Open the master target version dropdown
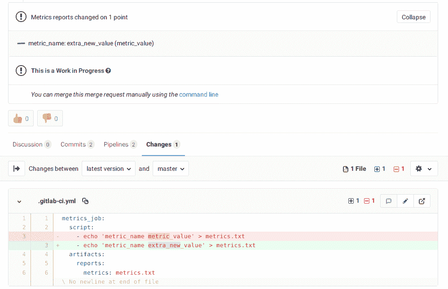This screenshot has height=289, width=448. (171, 169)
